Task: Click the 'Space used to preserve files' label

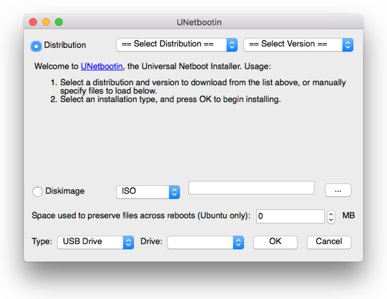Action: pyautogui.click(x=141, y=215)
